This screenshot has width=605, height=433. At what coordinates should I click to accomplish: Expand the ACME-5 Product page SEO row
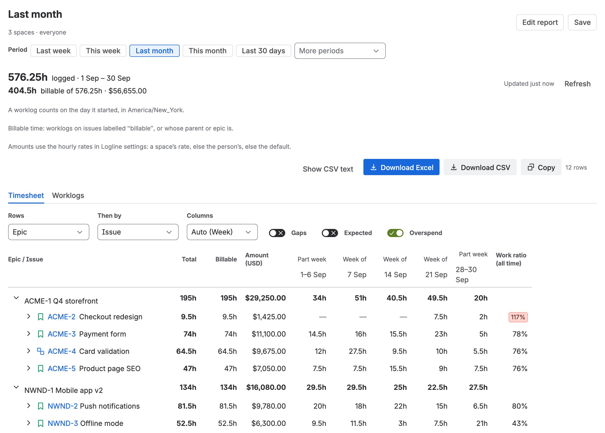28,368
